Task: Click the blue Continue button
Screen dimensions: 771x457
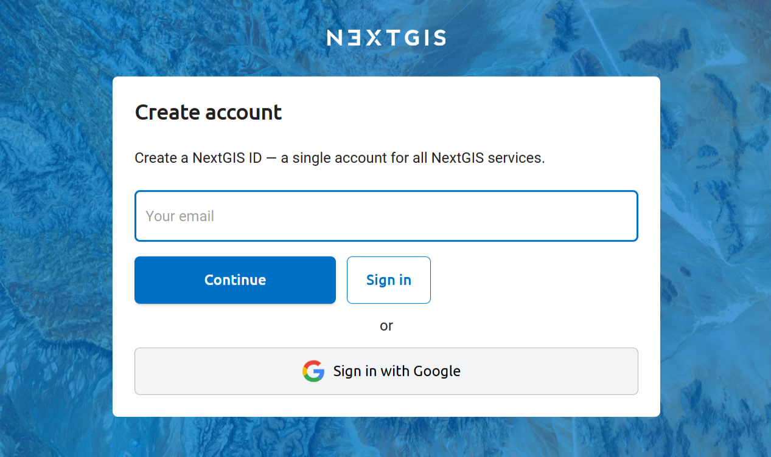Action: point(235,280)
